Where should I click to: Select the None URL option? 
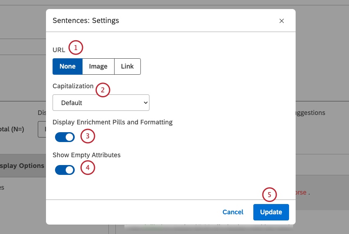coord(67,67)
